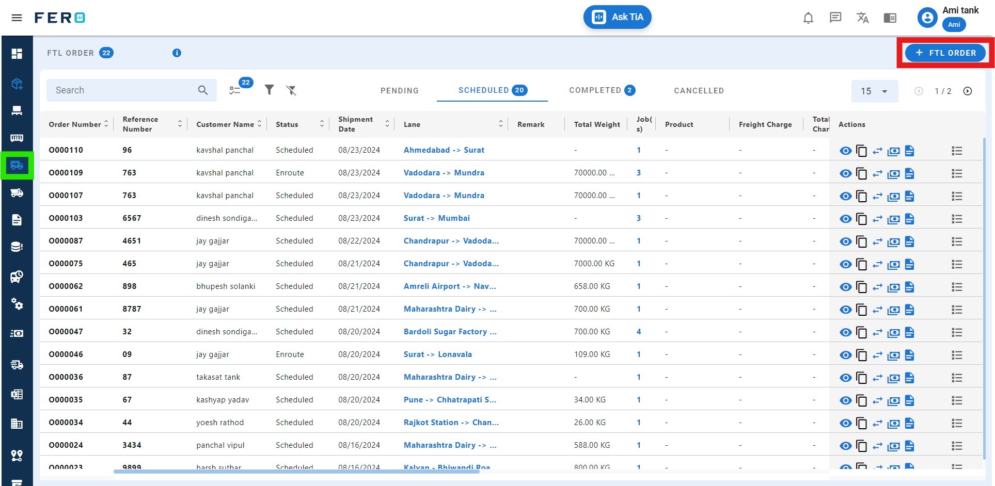Click the language translate icon

coord(862,18)
